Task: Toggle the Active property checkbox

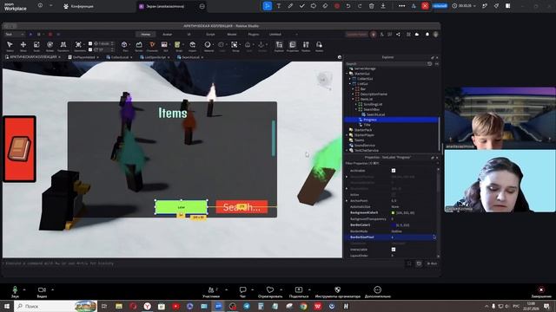Action: pos(394,194)
